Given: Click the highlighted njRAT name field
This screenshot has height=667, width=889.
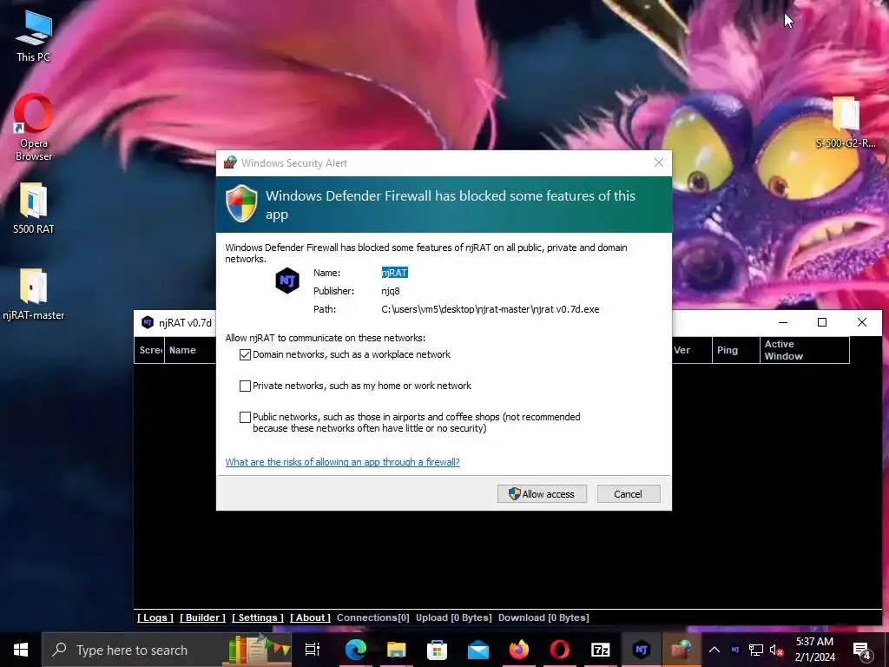Looking at the screenshot, I should pyautogui.click(x=395, y=273).
